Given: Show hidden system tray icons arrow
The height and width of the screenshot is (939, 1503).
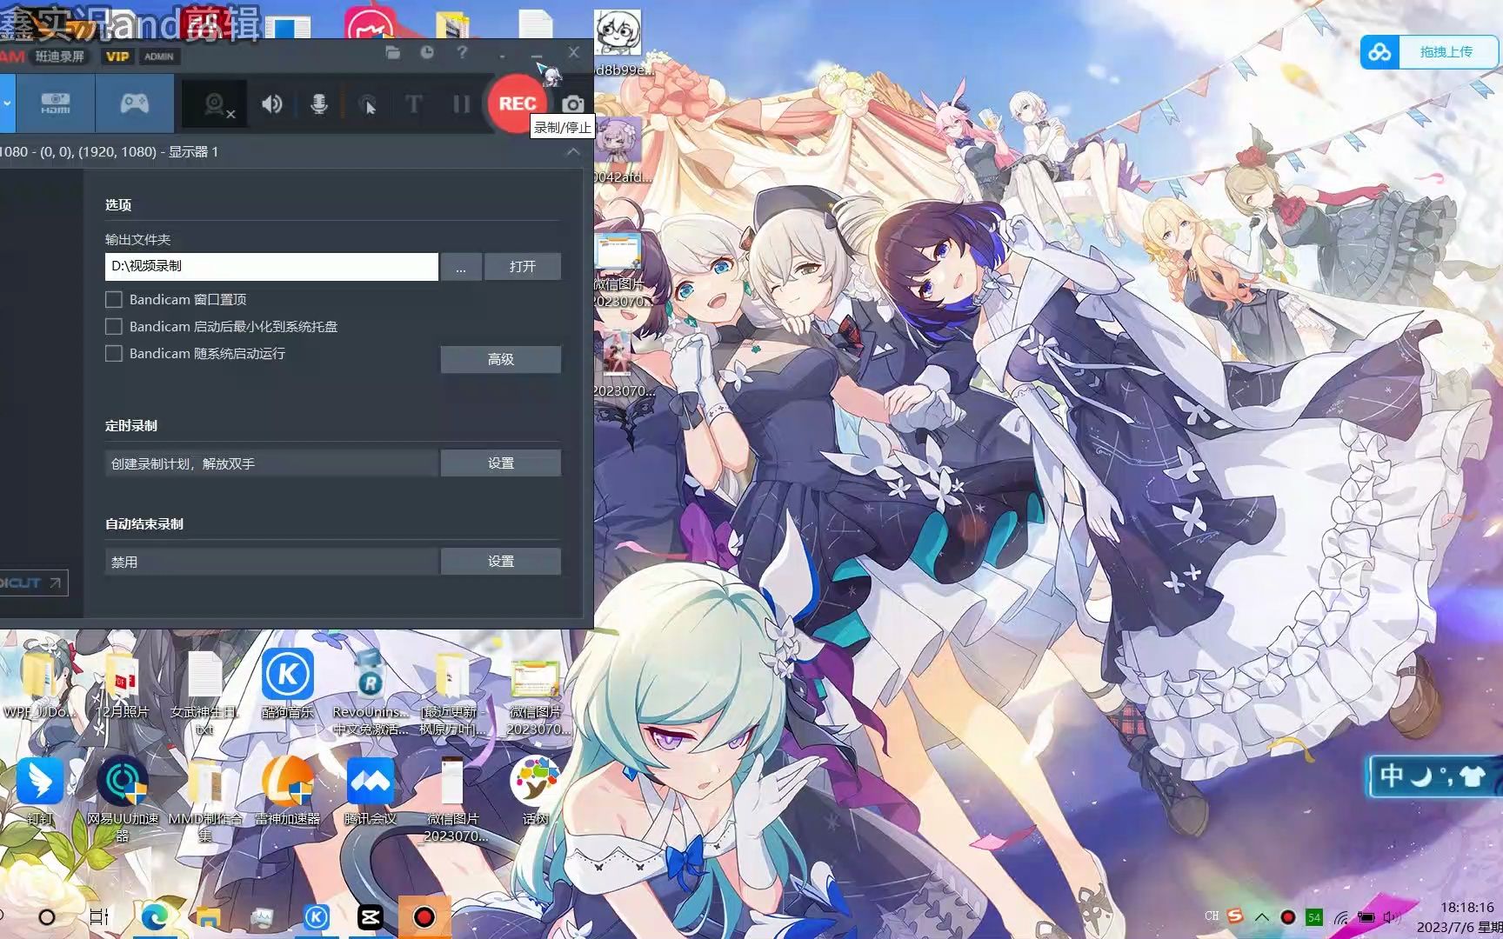Looking at the screenshot, I should pos(1261,916).
